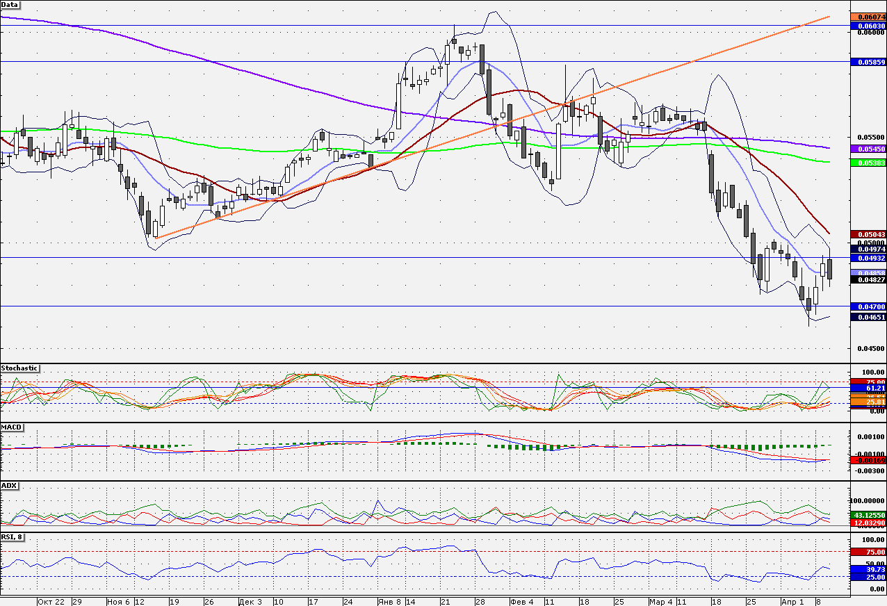Click the "RSI, 8" panel label

tap(14, 537)
